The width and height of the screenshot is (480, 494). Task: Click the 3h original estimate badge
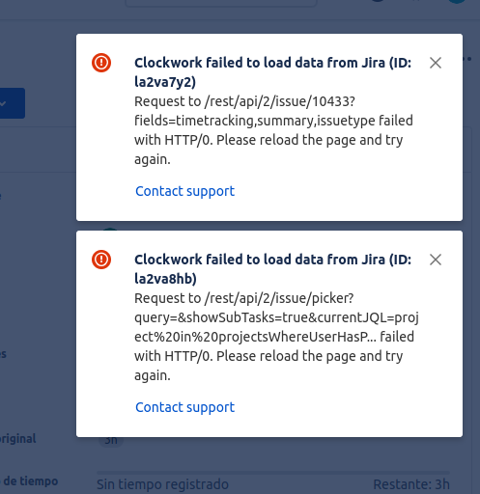(x=111, y=440)
